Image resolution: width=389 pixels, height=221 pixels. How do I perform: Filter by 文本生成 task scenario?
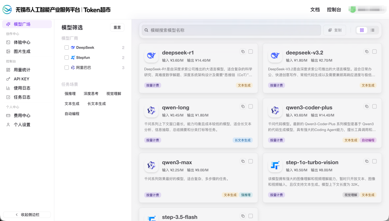click(x=72, y=104)
